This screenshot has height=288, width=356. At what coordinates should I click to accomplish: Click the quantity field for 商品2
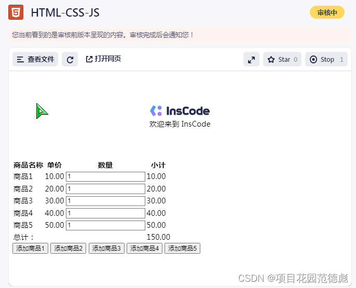click(105, 189)
